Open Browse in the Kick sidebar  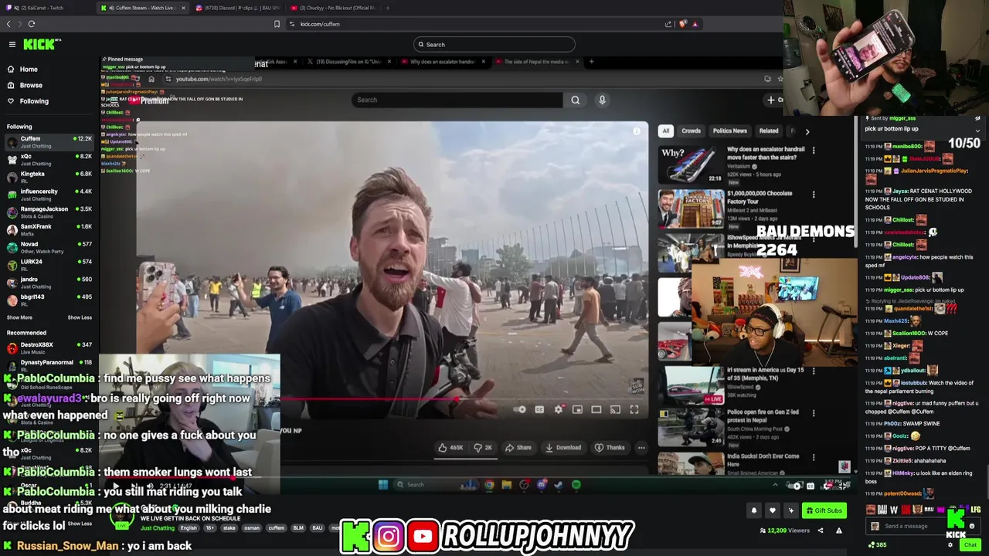[31, 85]
